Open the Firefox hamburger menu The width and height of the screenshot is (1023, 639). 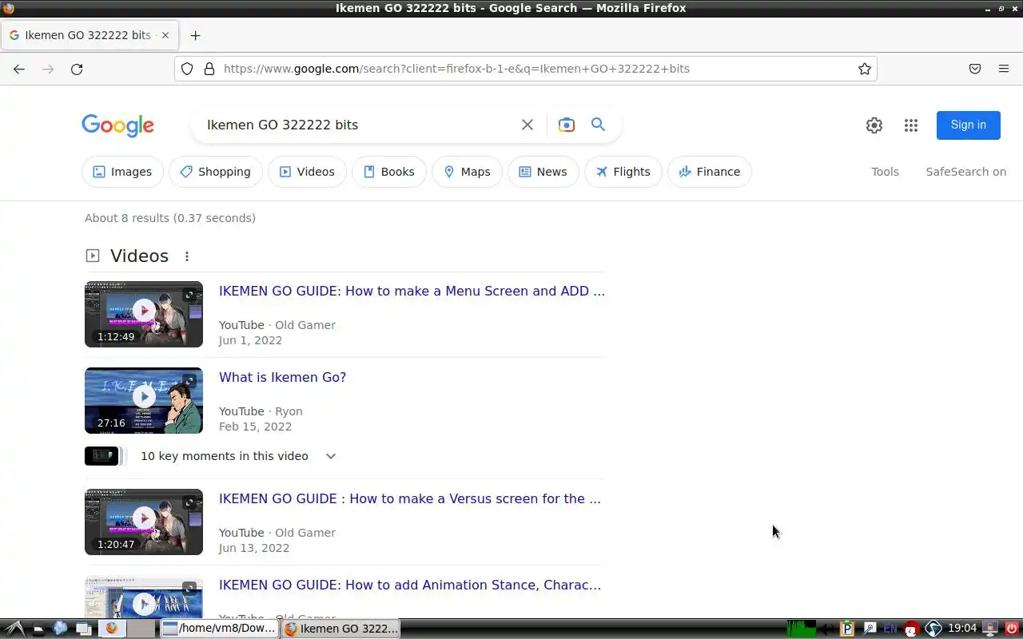[1004, 69]
